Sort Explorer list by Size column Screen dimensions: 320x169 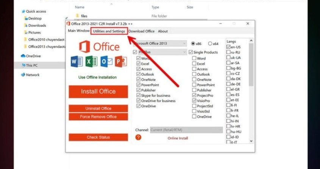click(190, 7)
